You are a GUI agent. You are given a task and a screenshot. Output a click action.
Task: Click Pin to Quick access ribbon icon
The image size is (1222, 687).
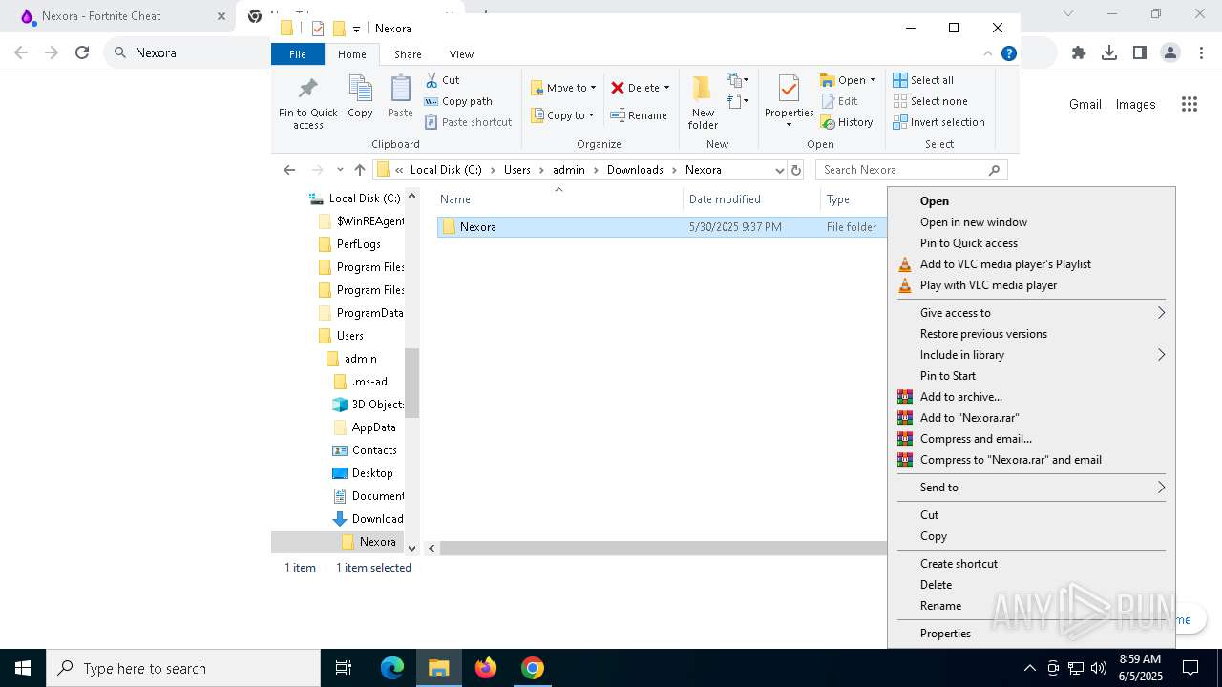(307, 103)
